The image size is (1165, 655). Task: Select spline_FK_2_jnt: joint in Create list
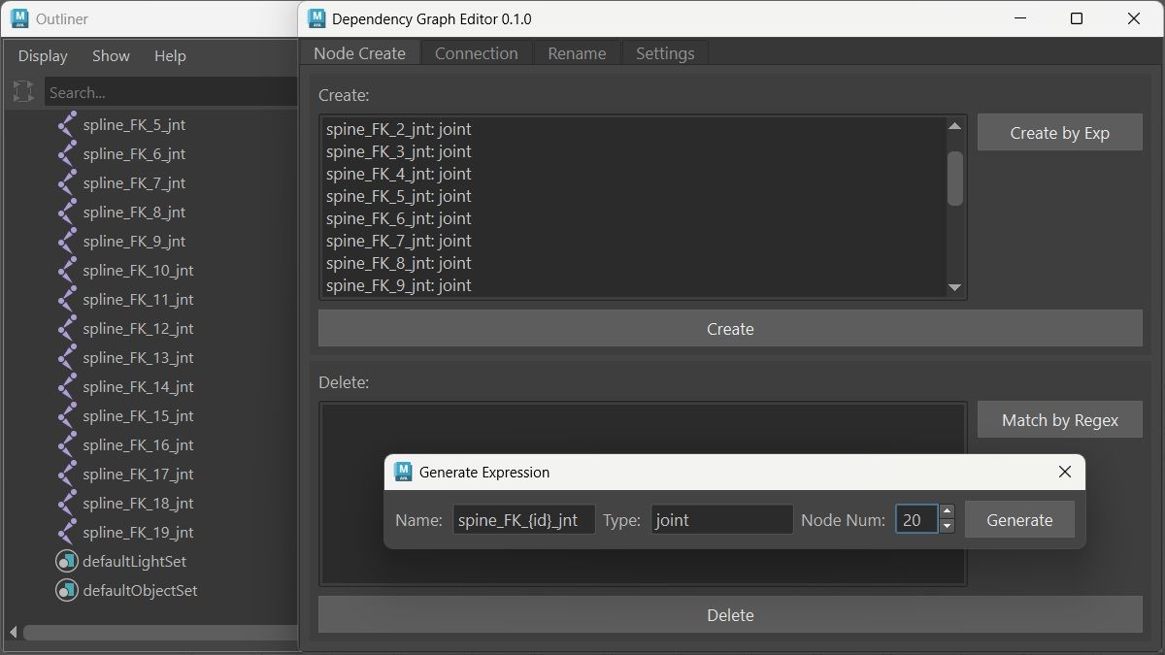[399, 129]
